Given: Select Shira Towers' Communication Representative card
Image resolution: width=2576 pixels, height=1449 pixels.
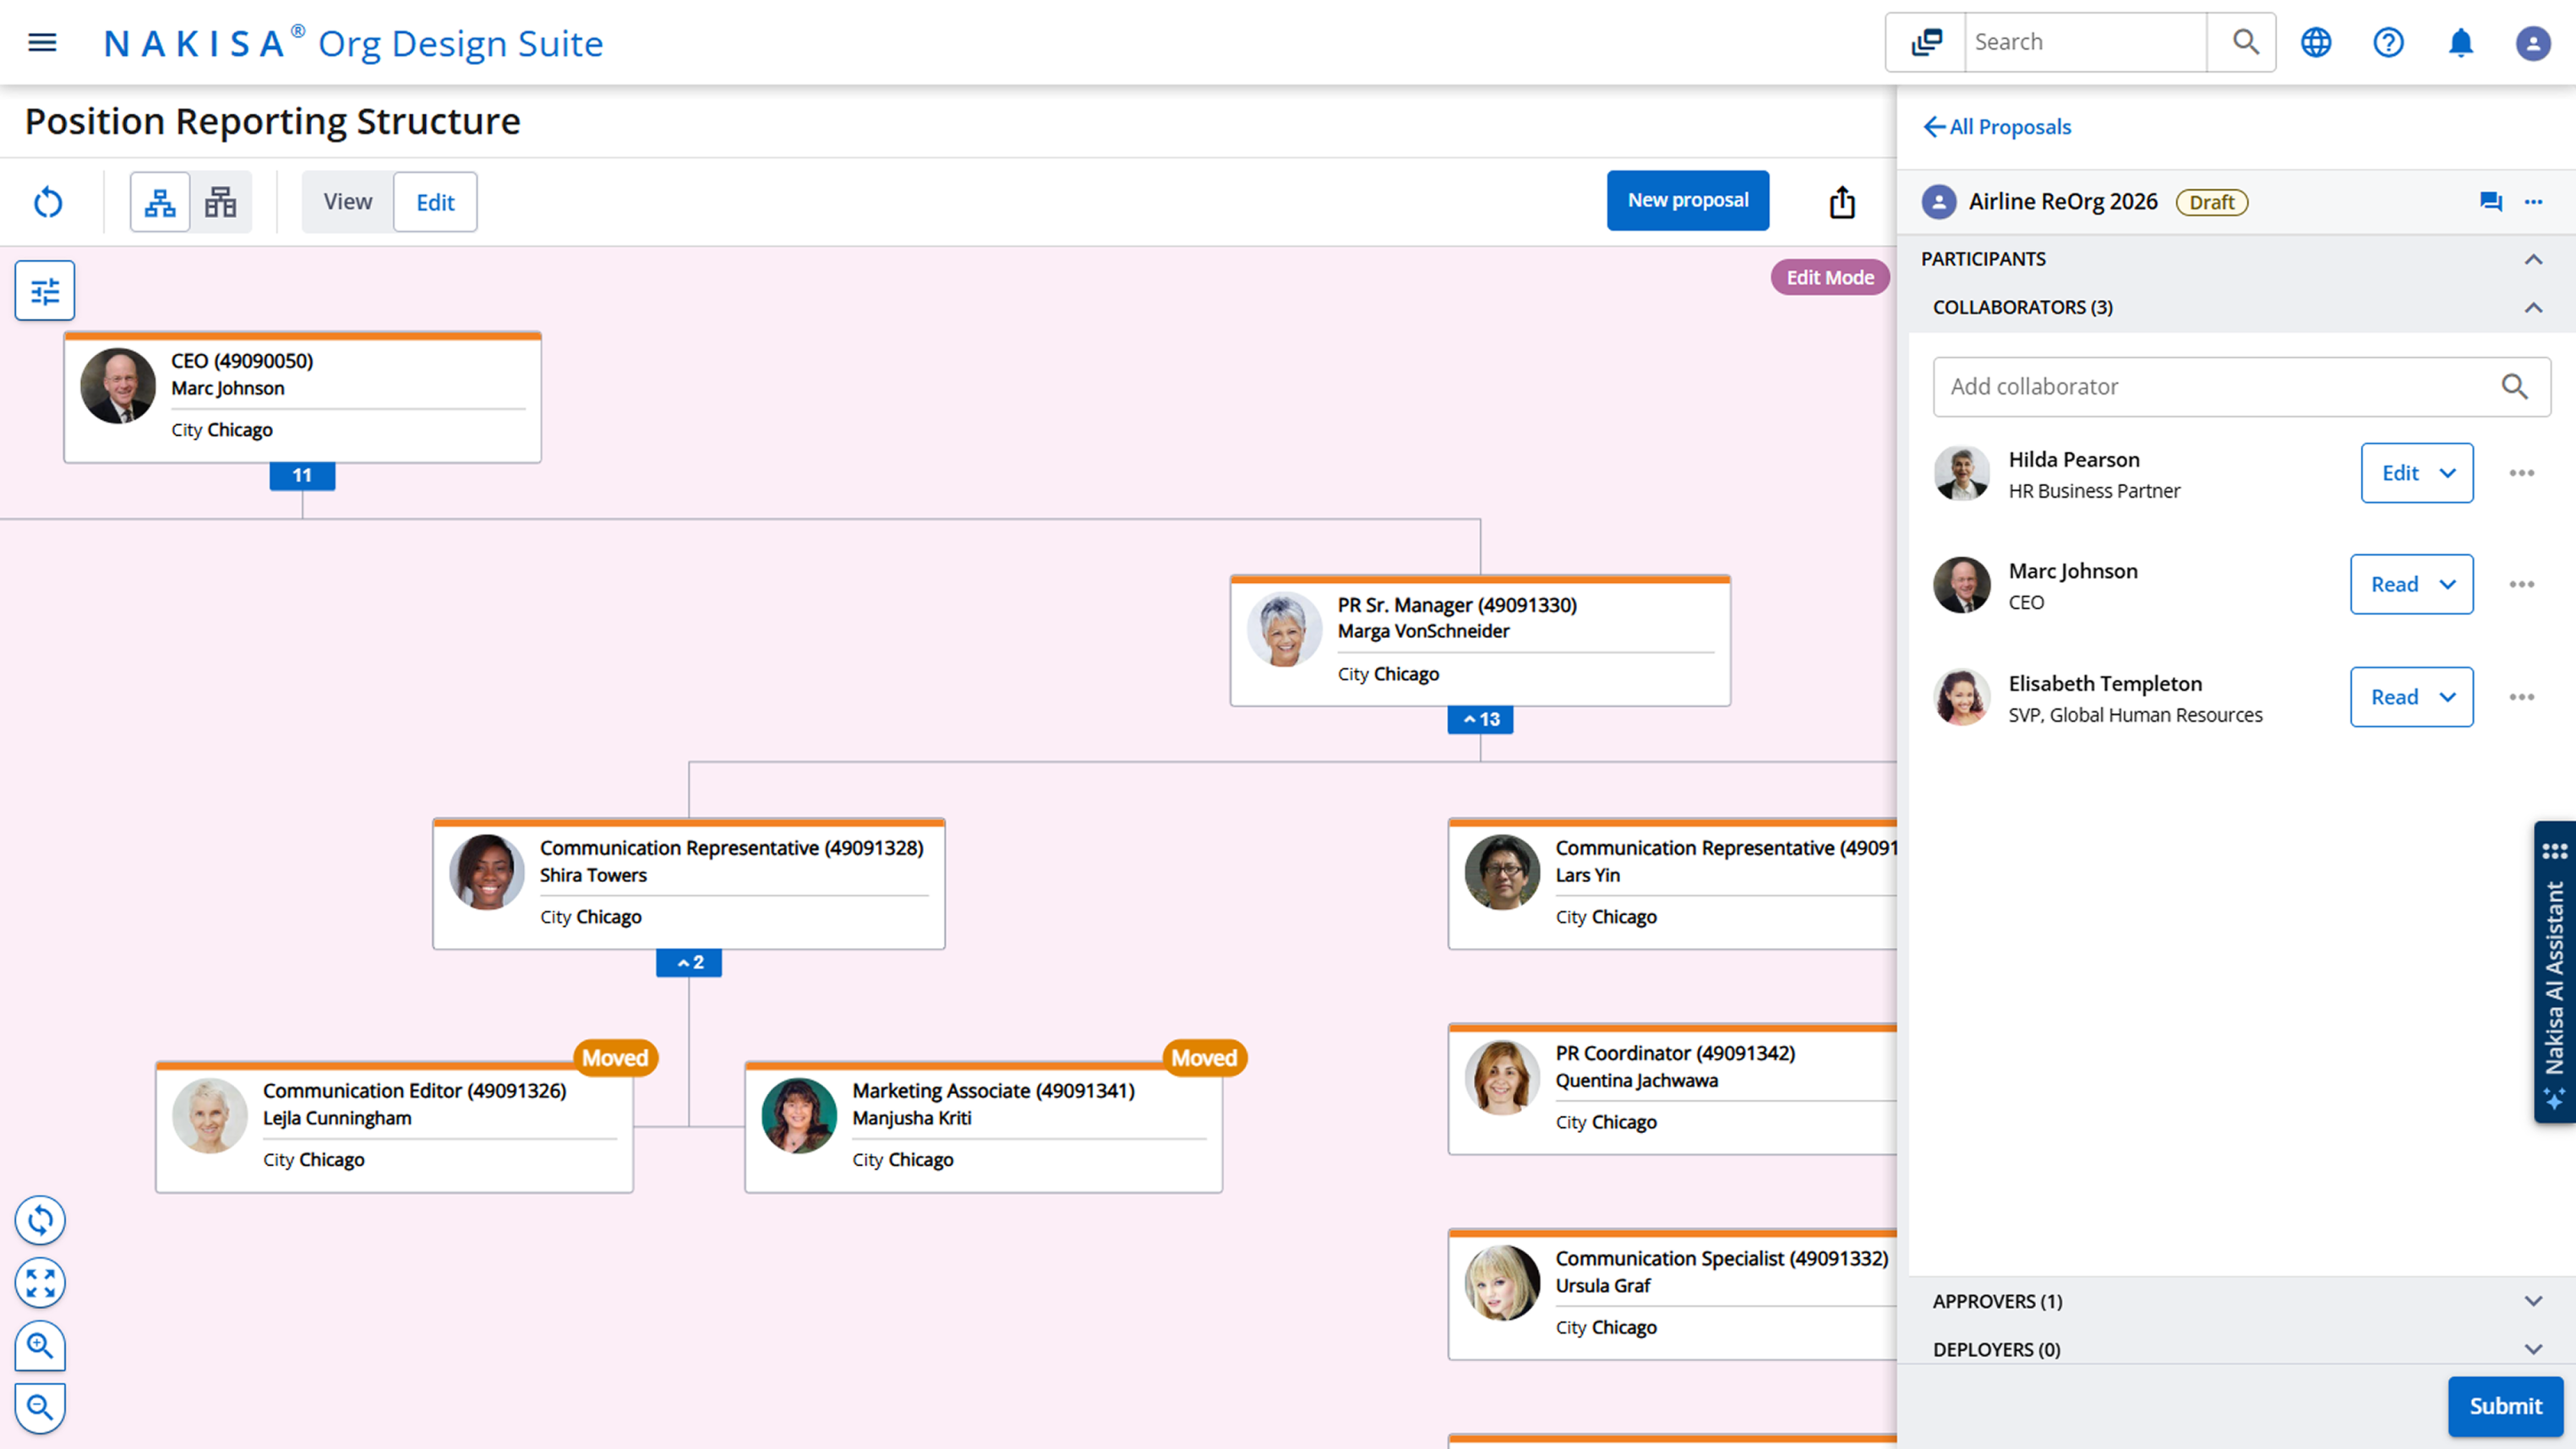Looking at the screenshot, I should [x=688, y=885].
